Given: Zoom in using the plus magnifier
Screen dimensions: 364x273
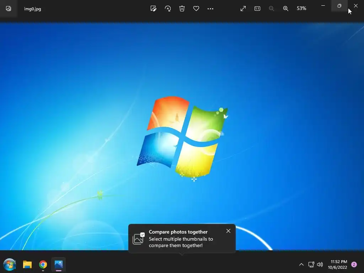Looking at the screenshot, I should (286, 9).
